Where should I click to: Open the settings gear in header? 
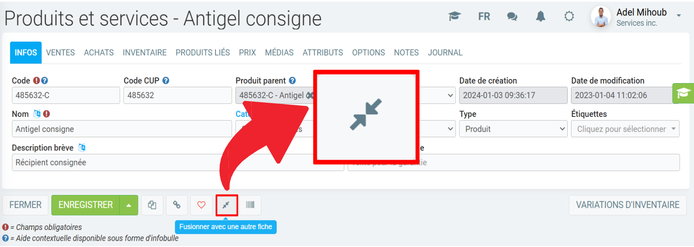[569, 17]
